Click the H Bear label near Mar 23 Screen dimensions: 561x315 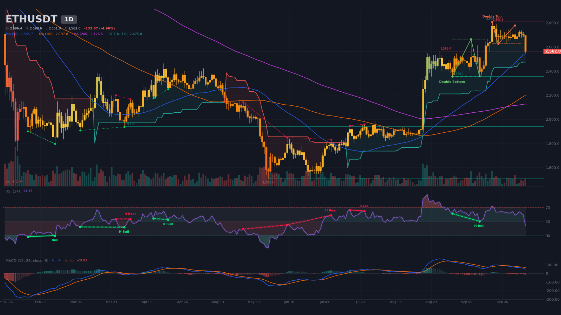click(x=130, y=214)
